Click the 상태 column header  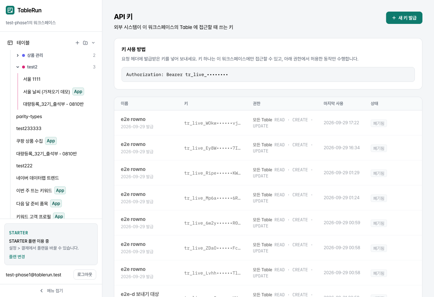374,104
